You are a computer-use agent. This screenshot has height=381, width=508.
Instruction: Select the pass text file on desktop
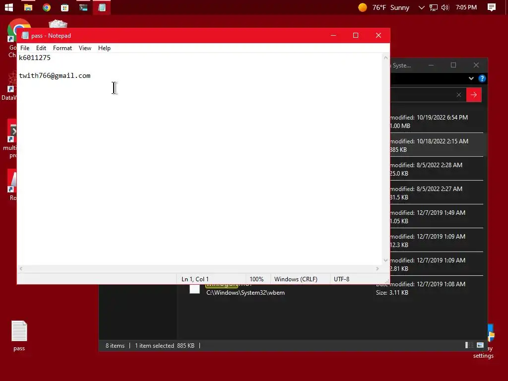click(19, 335)
